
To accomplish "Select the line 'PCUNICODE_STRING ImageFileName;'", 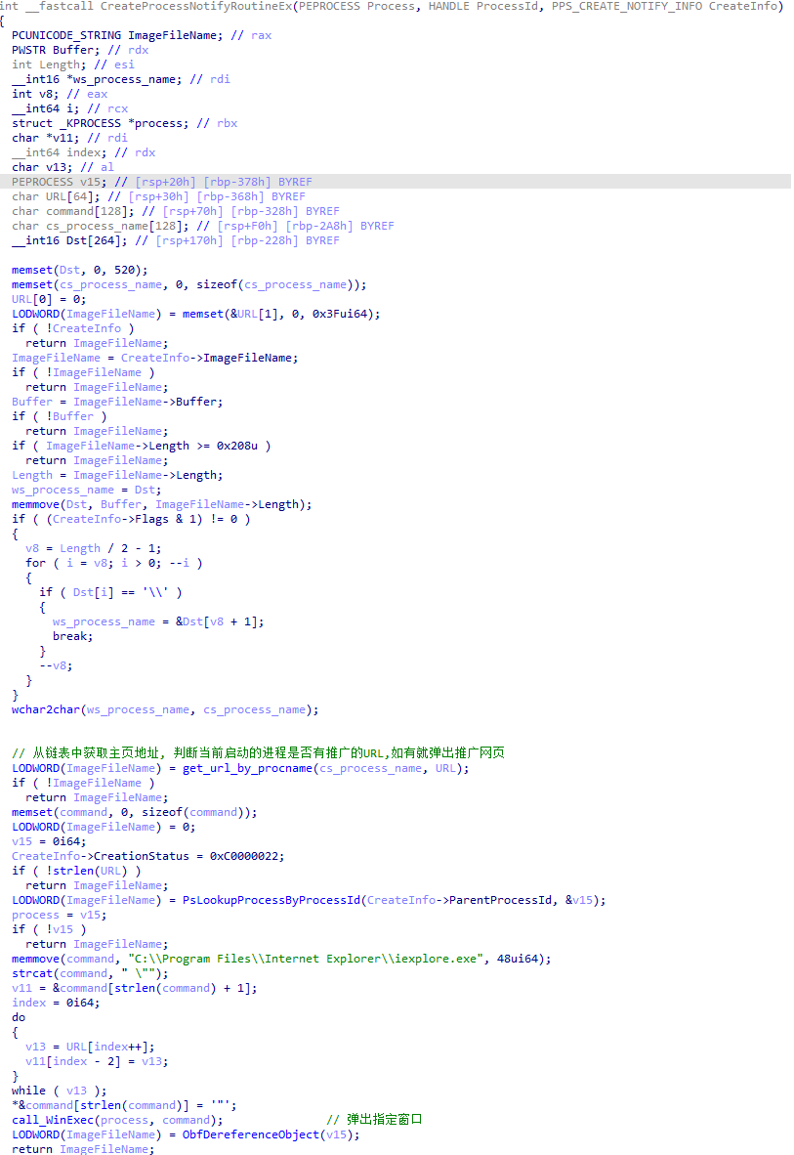I will (116, 35).
